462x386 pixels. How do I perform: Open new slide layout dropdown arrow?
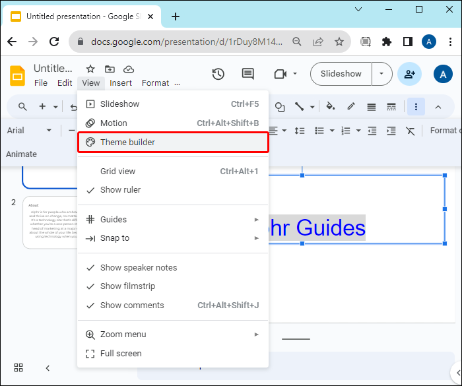click(55, 107)
